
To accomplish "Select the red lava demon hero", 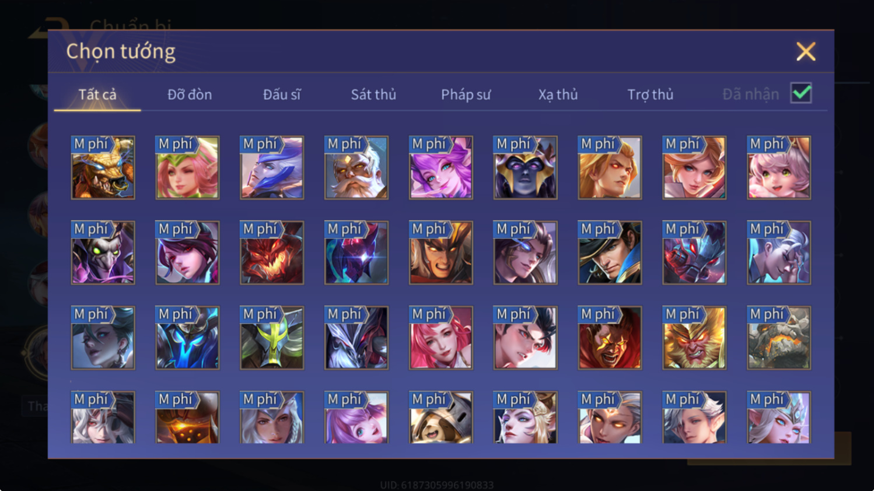I will pyautogui.click(x=272, y=252).
